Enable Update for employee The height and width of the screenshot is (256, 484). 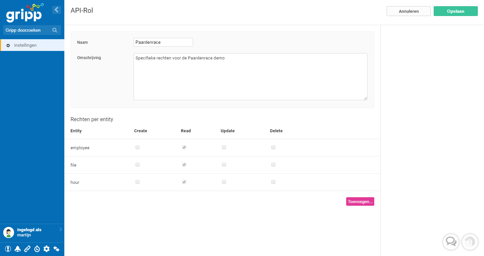tap(224, 147)
